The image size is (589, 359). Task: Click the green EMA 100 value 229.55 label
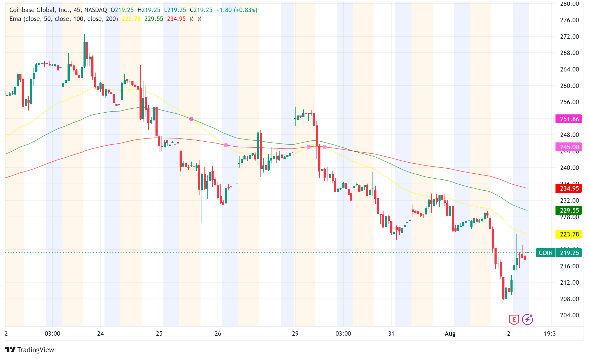568,210
